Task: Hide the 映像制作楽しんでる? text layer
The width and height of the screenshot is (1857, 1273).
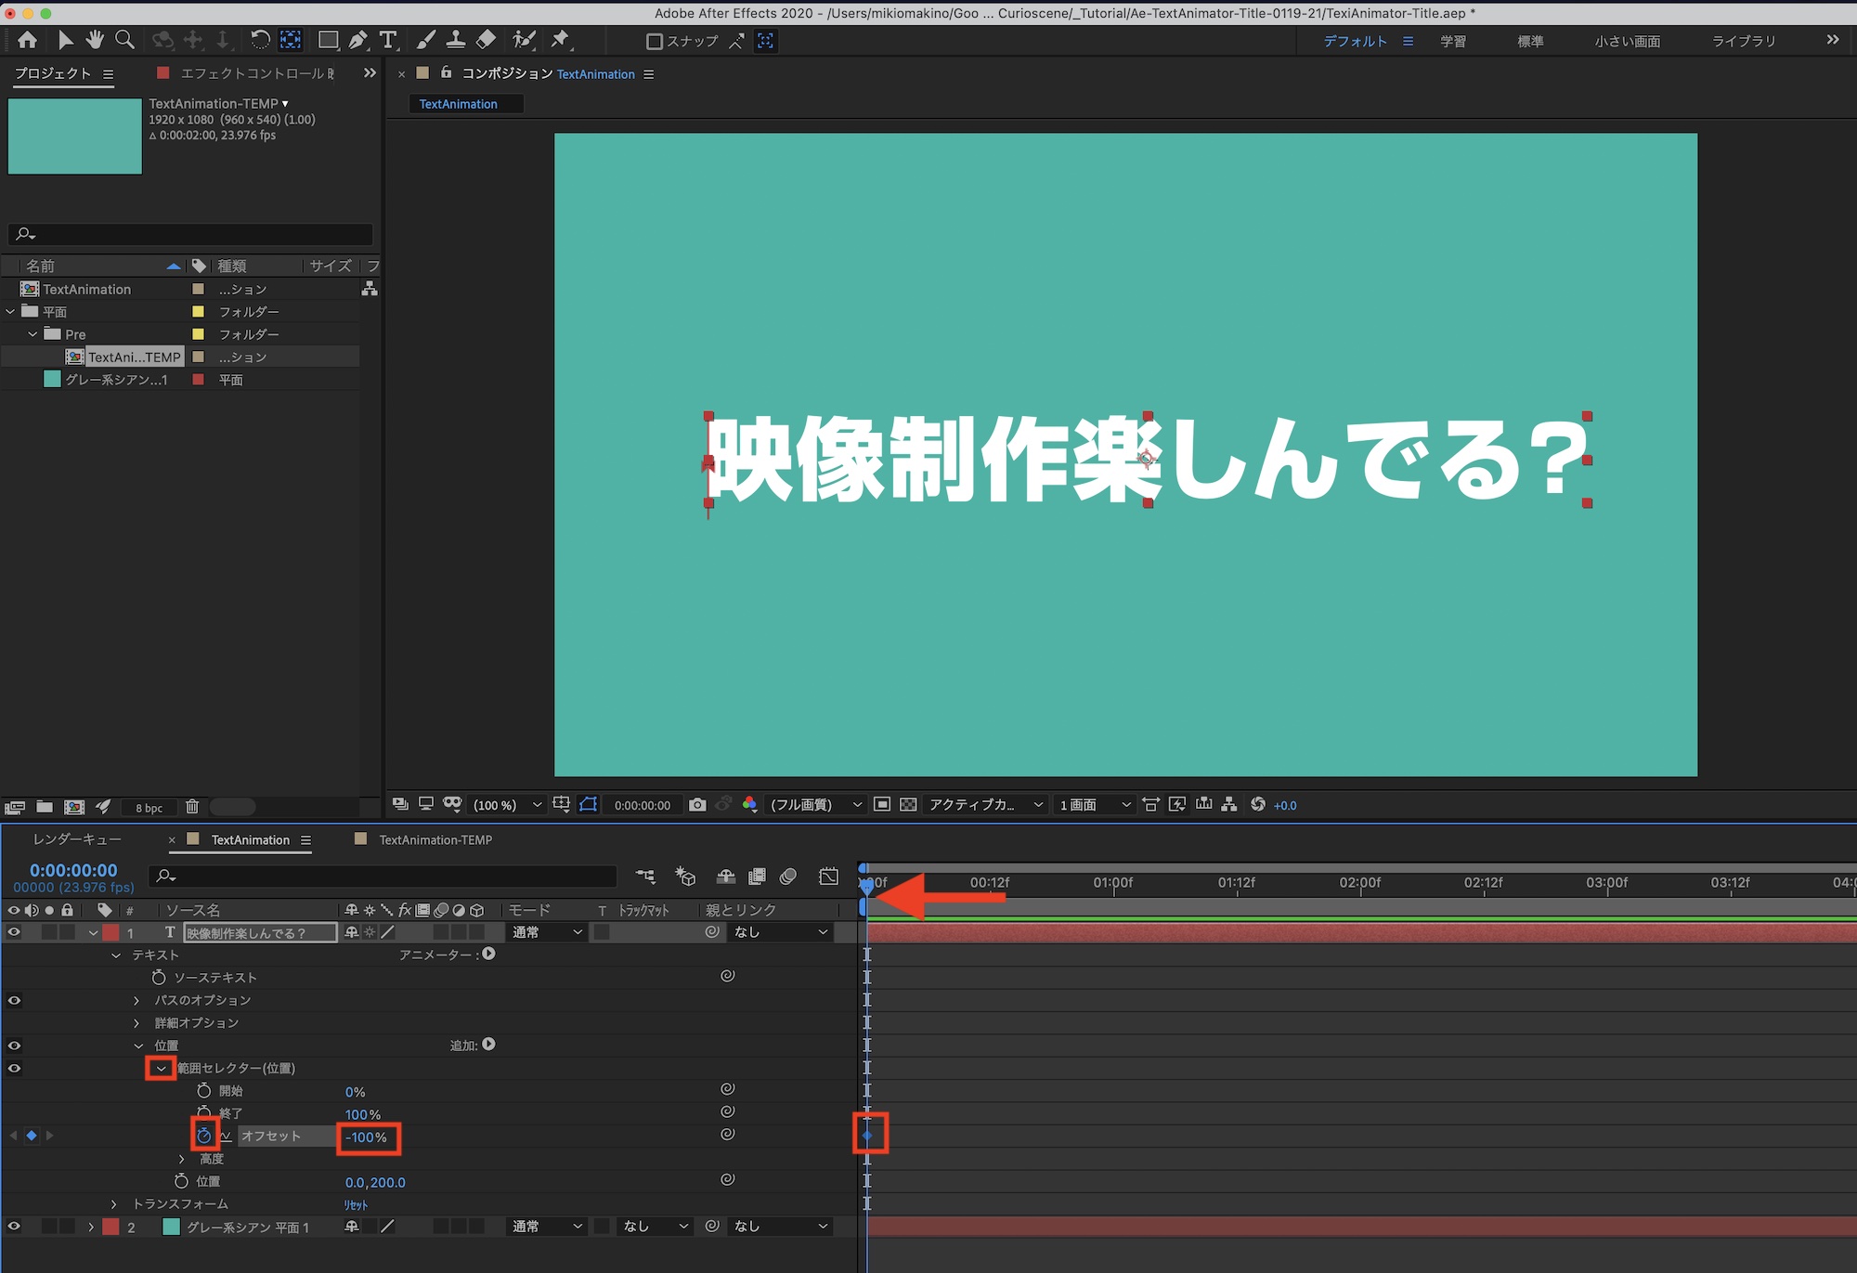Action: coord(14,932)
